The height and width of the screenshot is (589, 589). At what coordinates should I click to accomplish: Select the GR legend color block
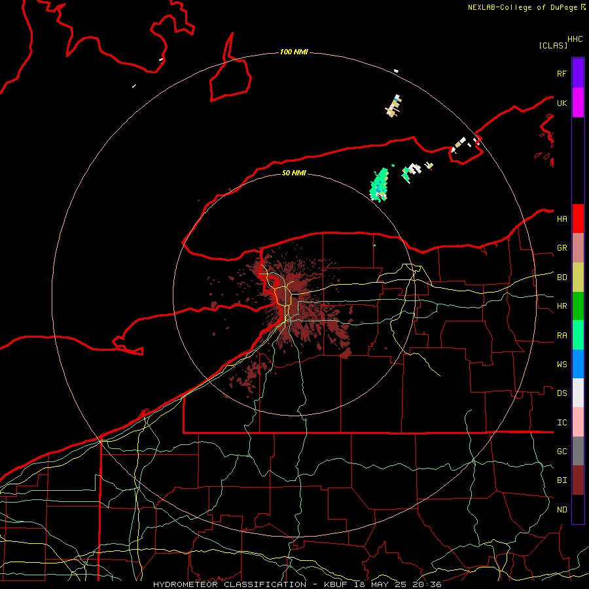(x=578, y=248)
